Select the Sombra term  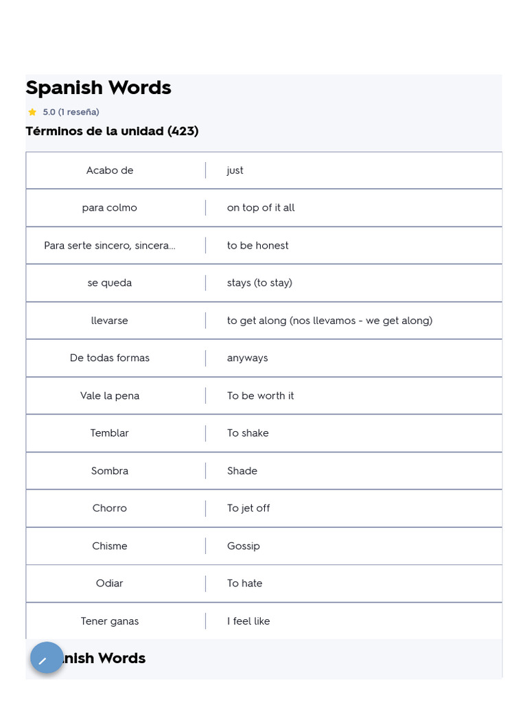point(110,471)
